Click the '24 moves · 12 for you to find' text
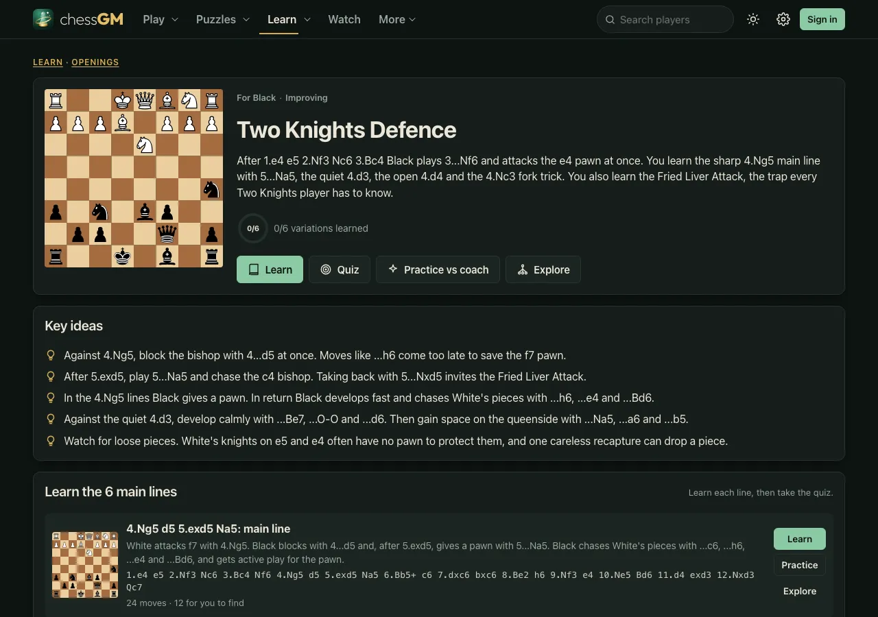The height and width of the screenshot is (617, 878). (x=185, y=603)
